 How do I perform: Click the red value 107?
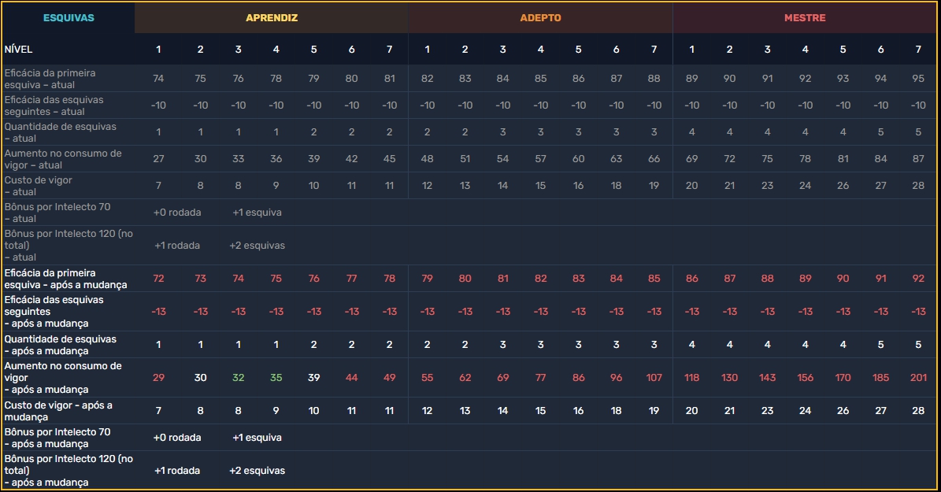click(x=654, y=377)
